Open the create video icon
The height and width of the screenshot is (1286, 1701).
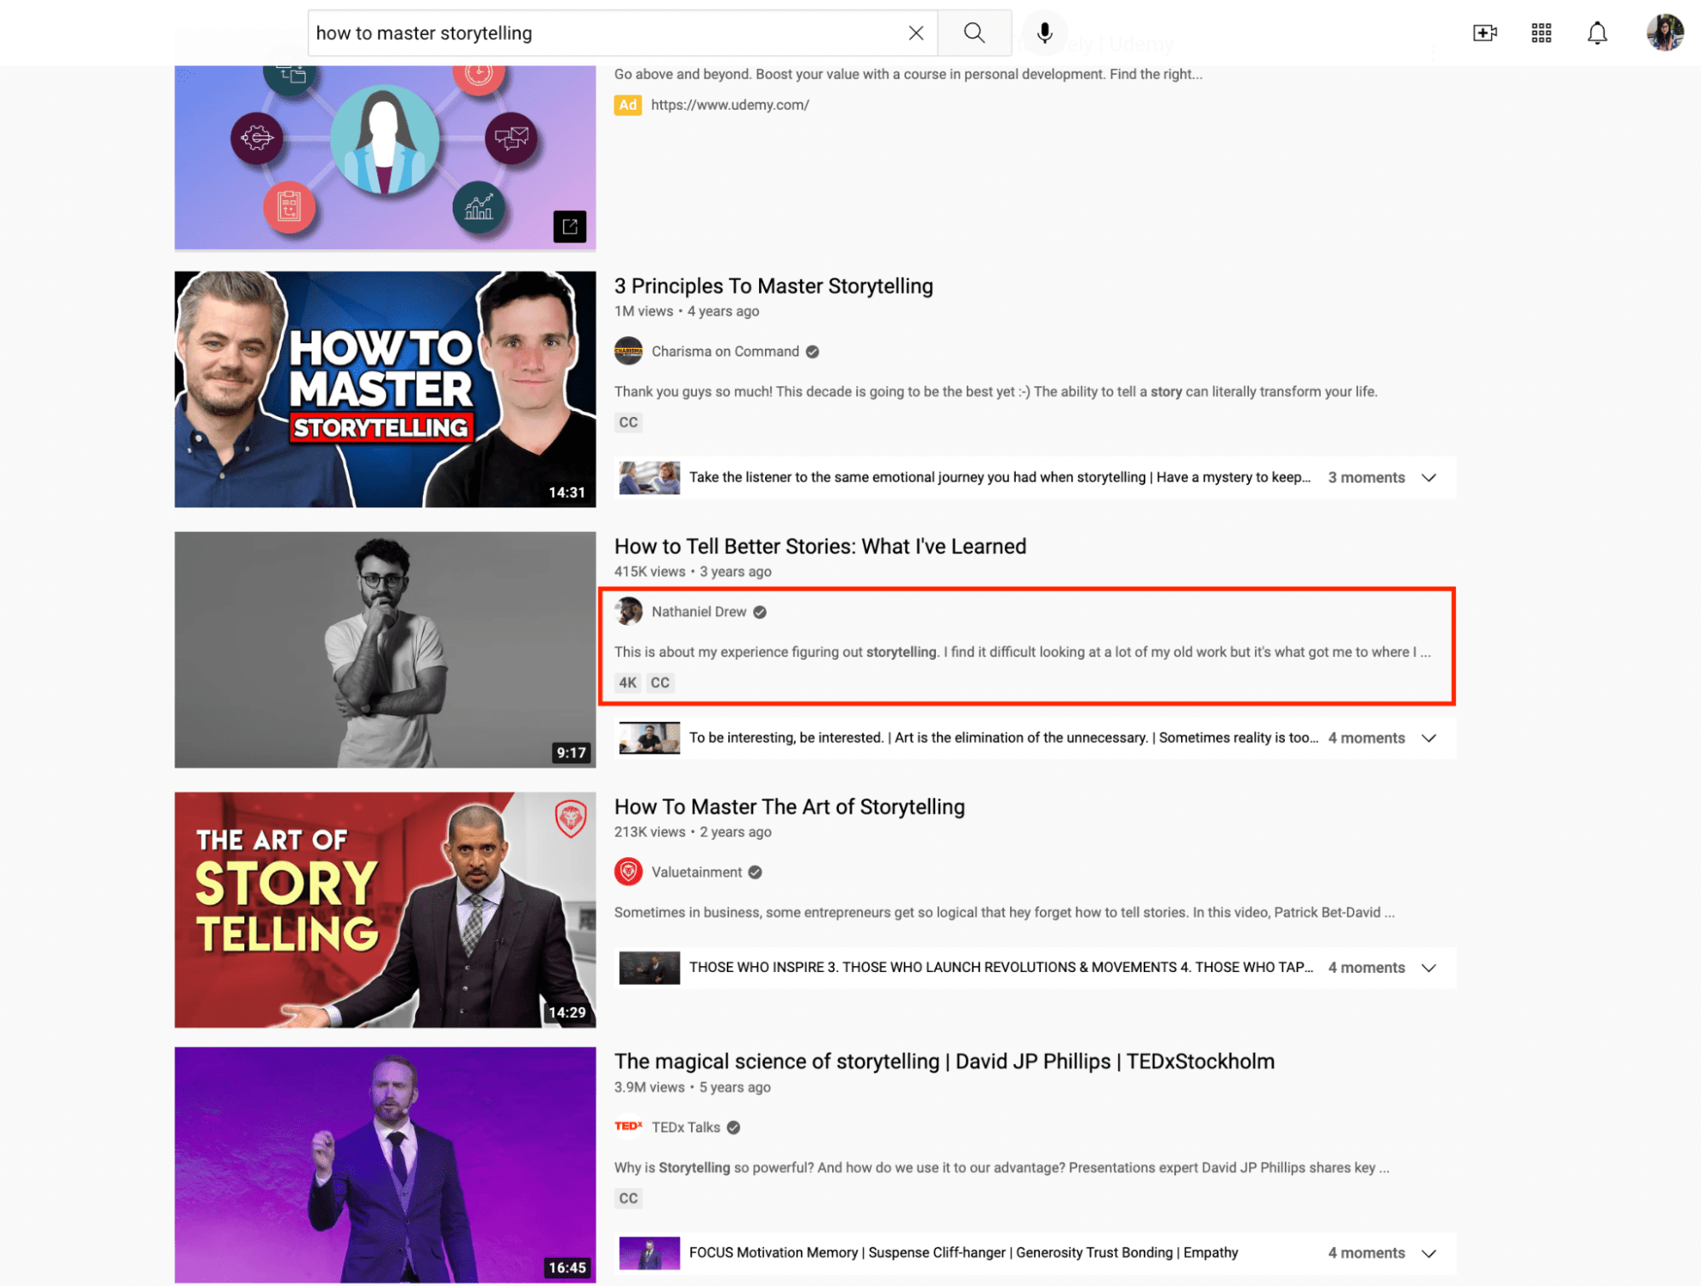click(1485, 33)
